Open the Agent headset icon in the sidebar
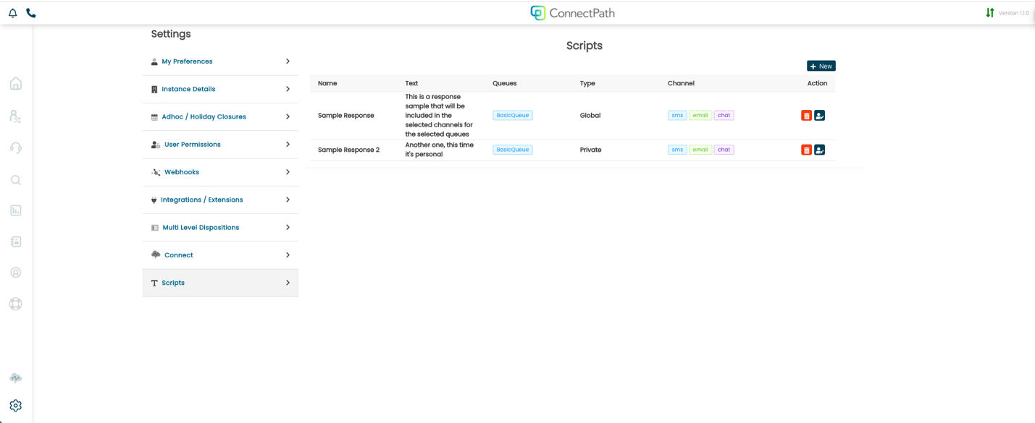 pos(15,148)
